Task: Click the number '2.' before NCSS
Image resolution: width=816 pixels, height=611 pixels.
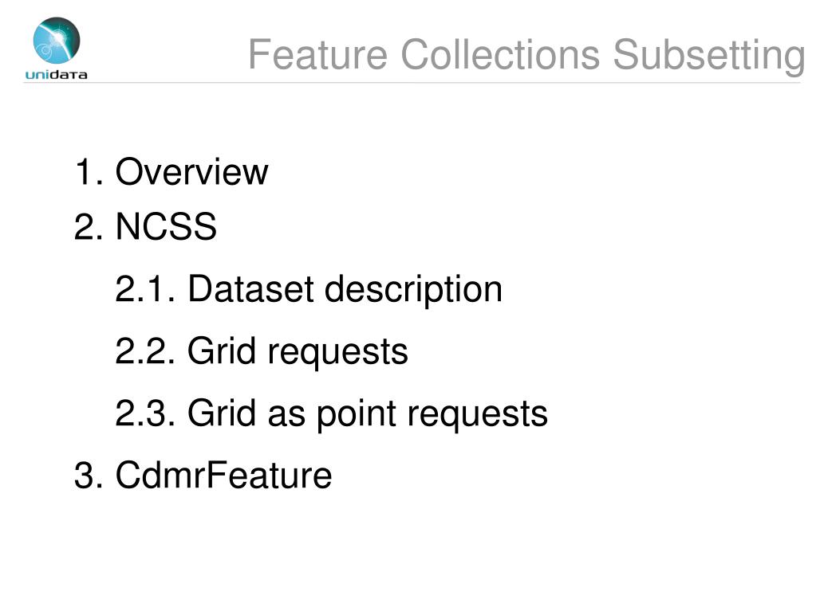Action: (89, 226)
